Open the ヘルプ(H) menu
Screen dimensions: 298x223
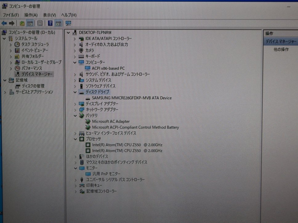click(x=69, y=15)
